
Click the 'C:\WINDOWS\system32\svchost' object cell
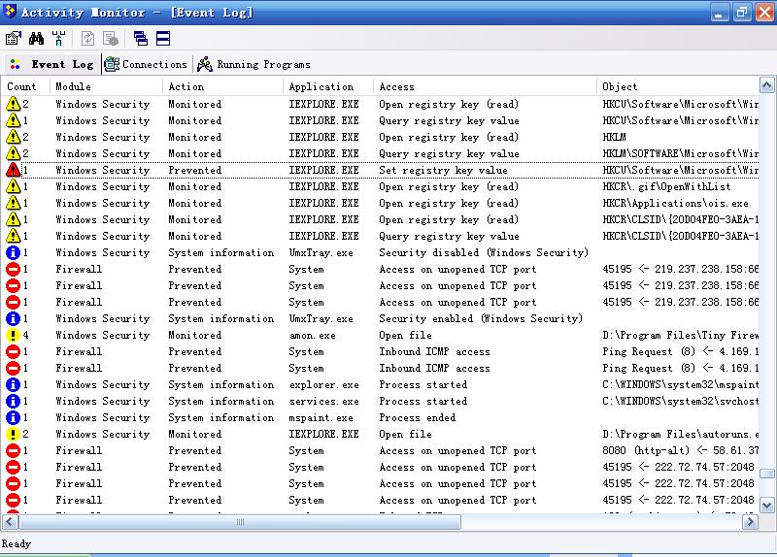[x=680, y=402]
